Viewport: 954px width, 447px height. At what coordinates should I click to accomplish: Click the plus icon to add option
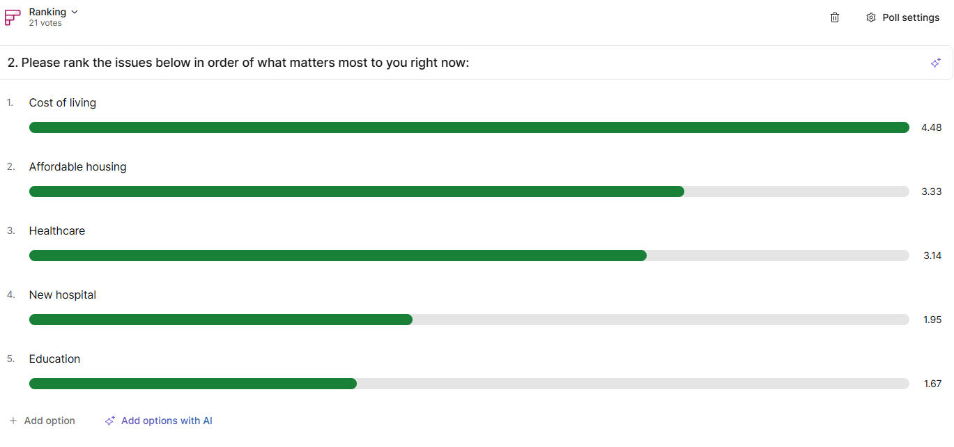[x=13, y=421]
